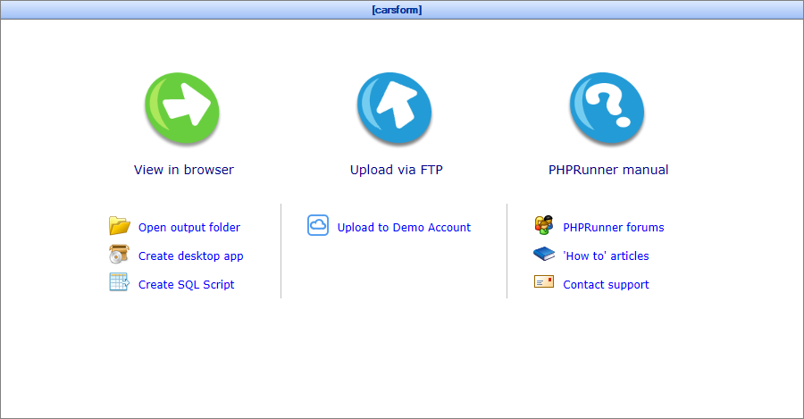Choose the Create desktop app link

click(191, 256)
